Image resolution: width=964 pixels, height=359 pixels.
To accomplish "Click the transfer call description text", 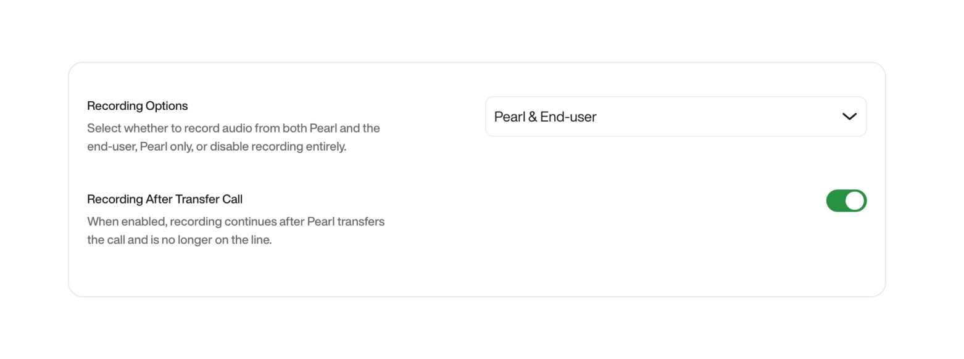I will tap(235, 230).
